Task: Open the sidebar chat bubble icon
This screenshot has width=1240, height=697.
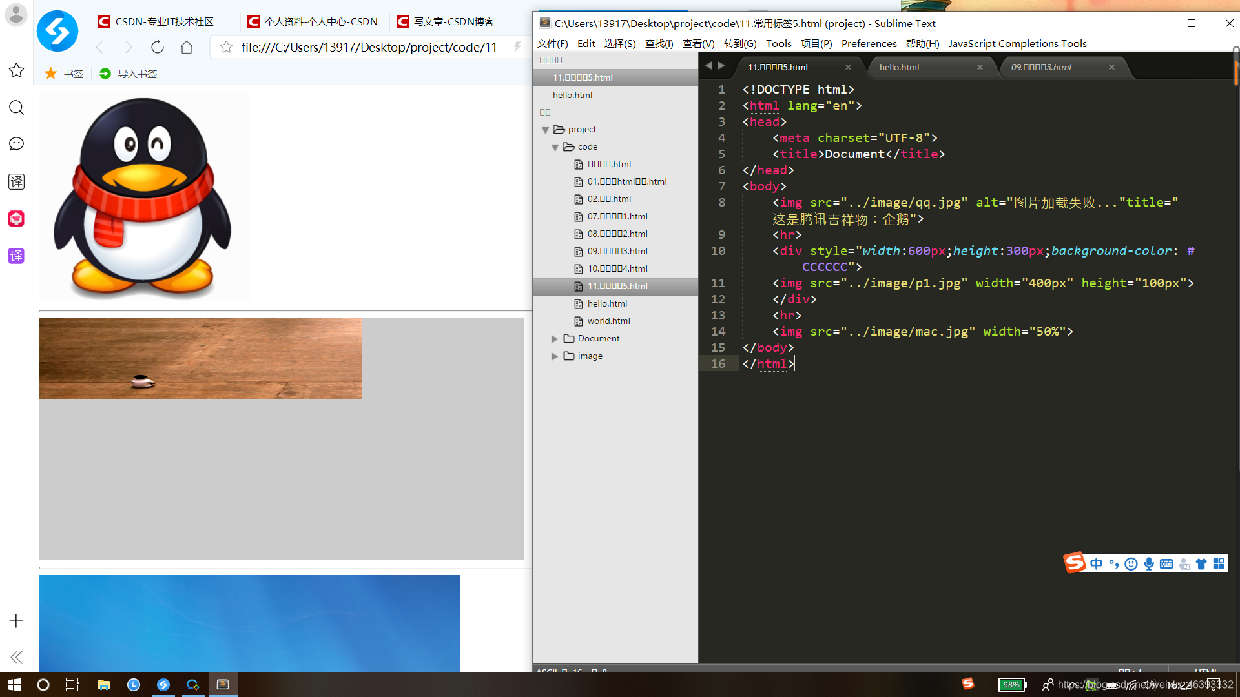Action: 17,144
